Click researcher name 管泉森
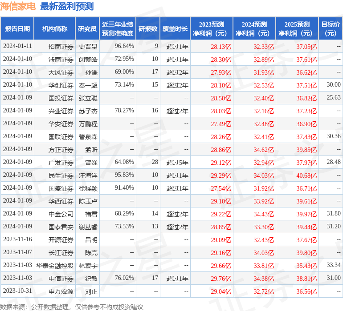343x311 pixels. click(88, 137)
